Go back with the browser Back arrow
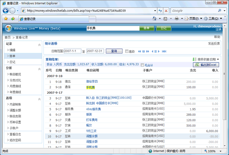Screen dimensions: 229x155 (x=6, y=11)
